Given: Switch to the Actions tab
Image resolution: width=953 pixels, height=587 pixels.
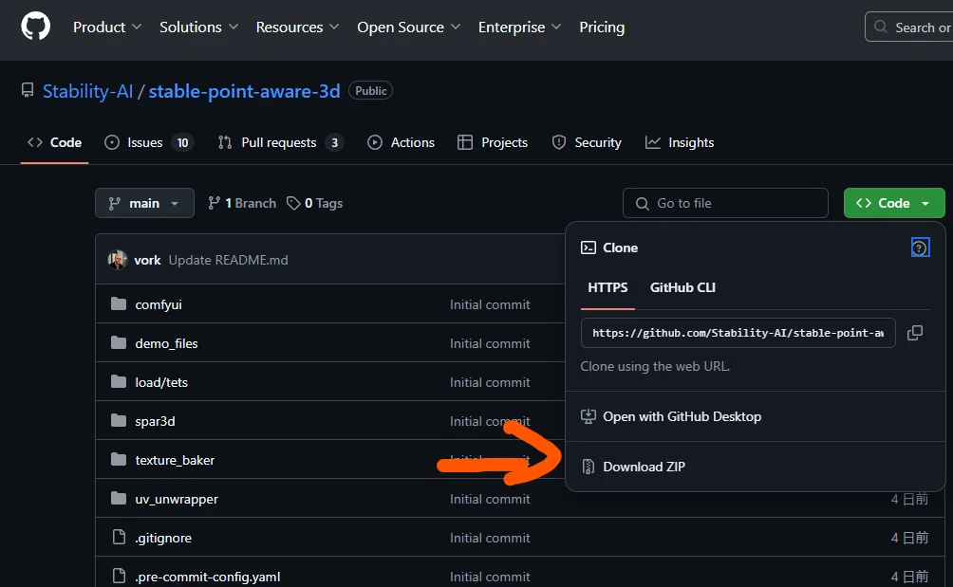Looking at the screenshot, I should click(x=402, y=142).
